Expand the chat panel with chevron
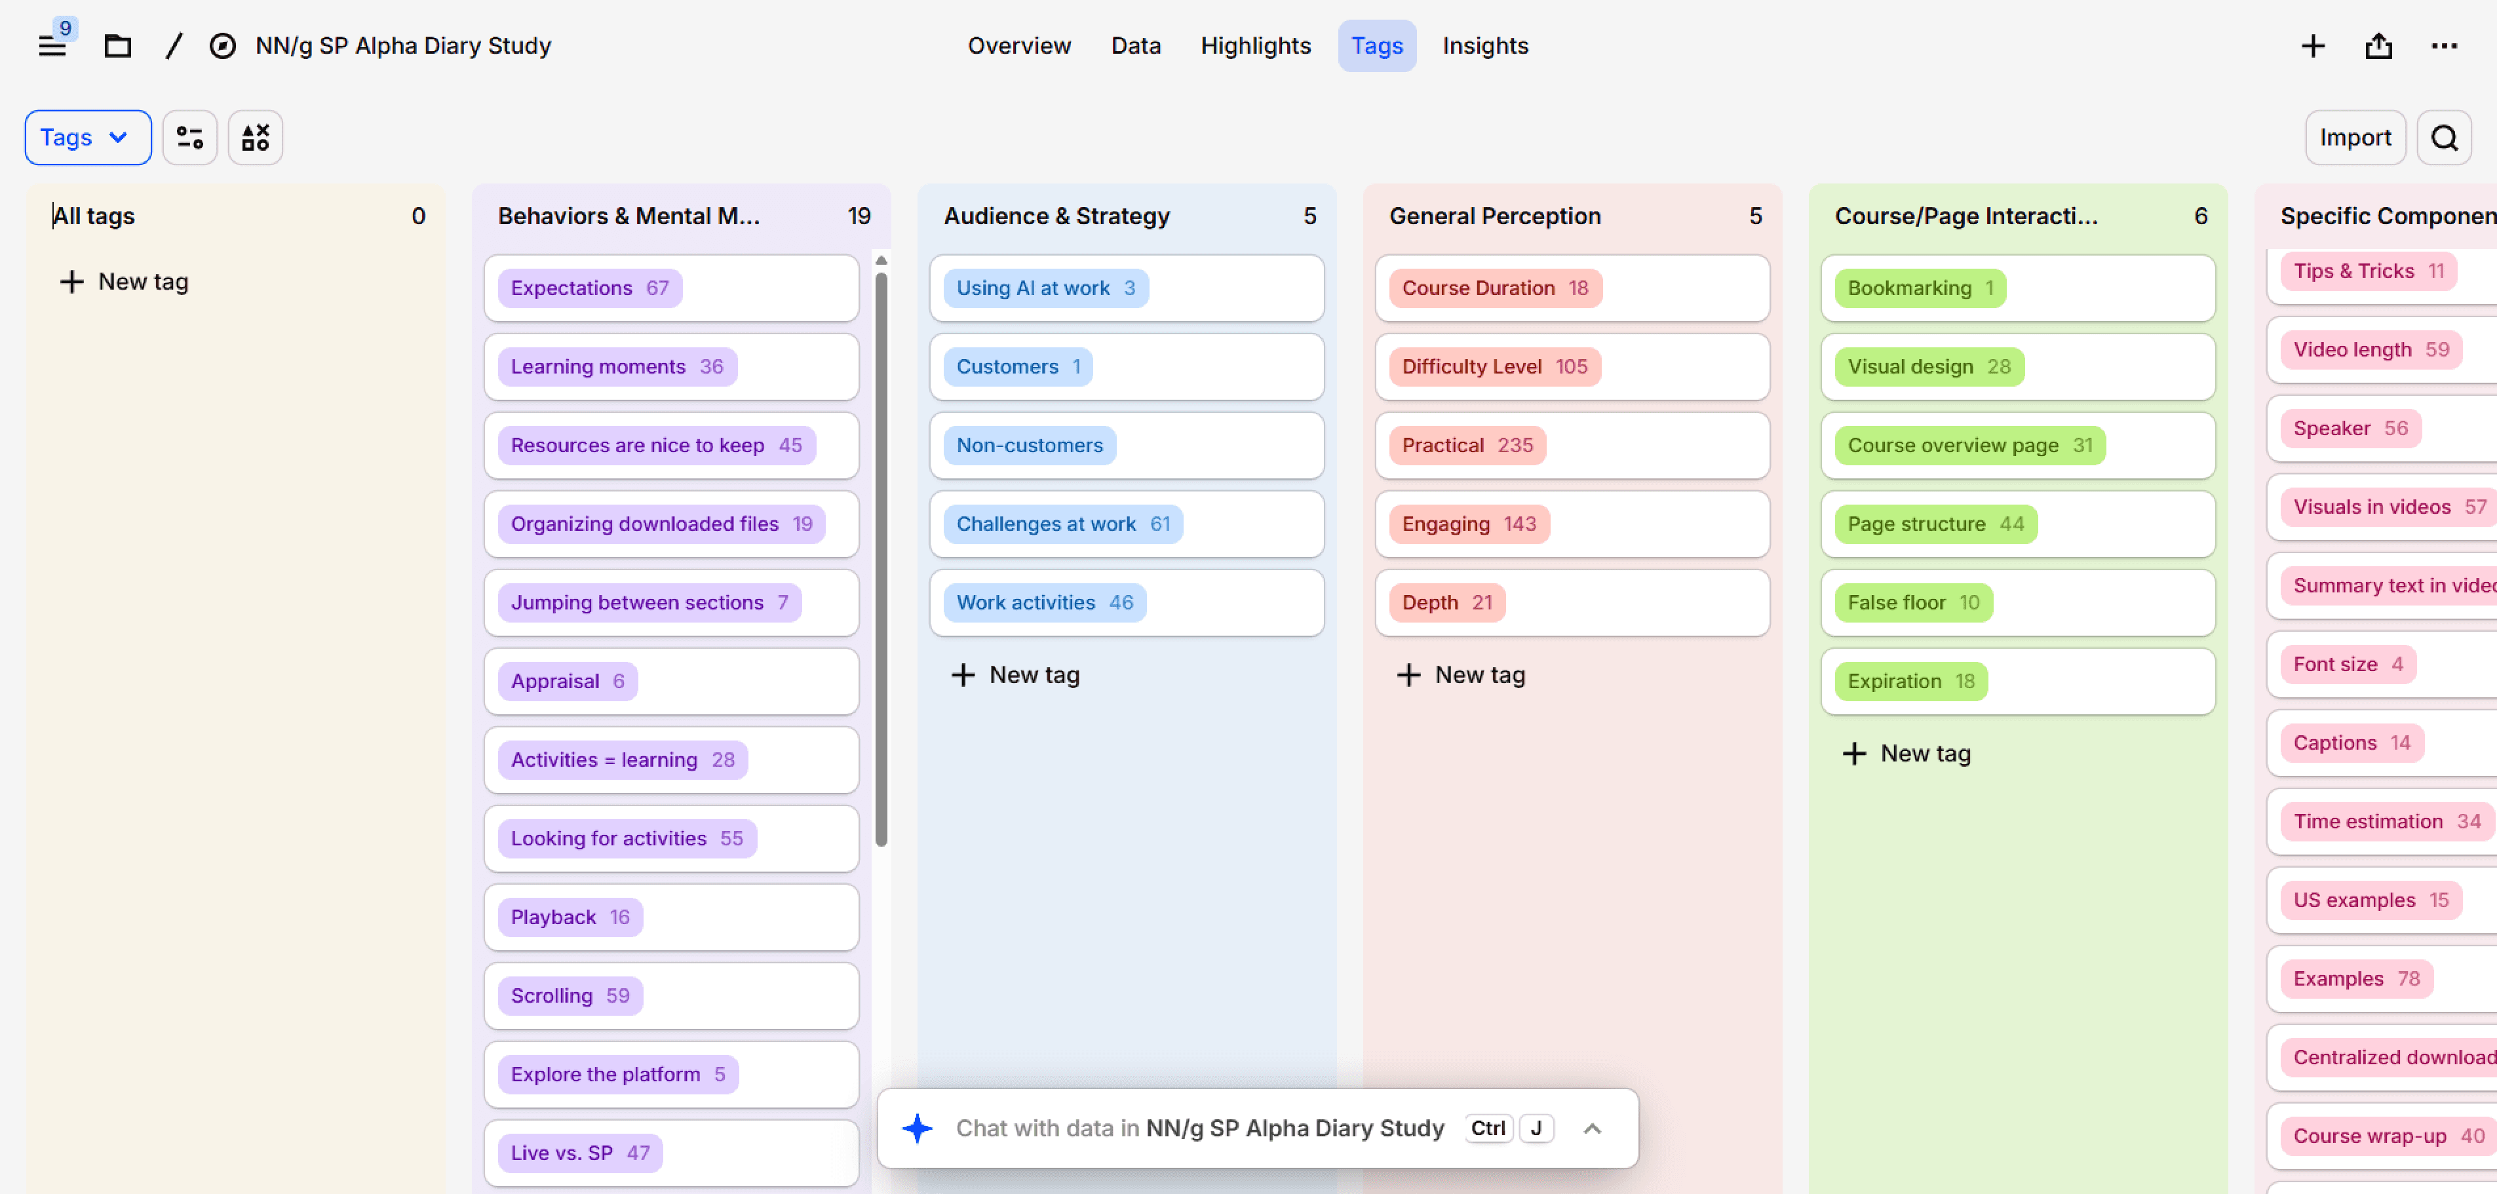Image resolution: width=2497 pixels, height=1194 pixels. pos(1592,1128)
